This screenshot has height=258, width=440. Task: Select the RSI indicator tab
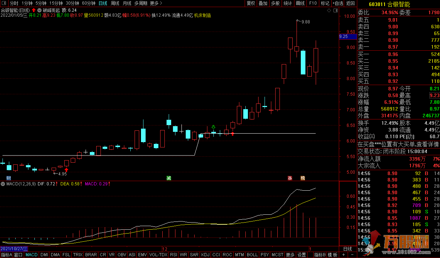pos(174,255)
